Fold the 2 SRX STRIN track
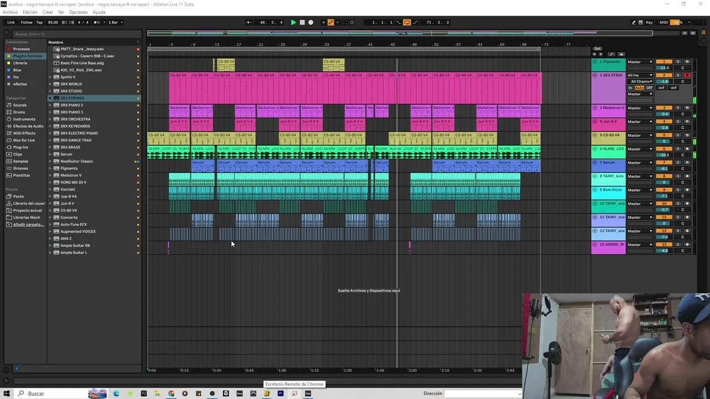 (595, 75)
